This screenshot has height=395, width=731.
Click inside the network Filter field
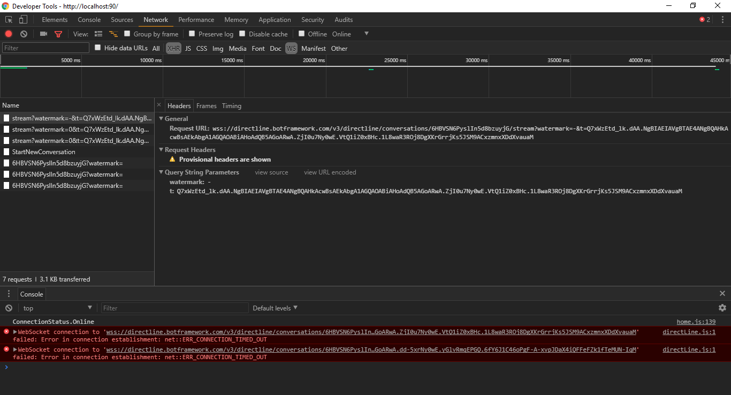(45, 47)
